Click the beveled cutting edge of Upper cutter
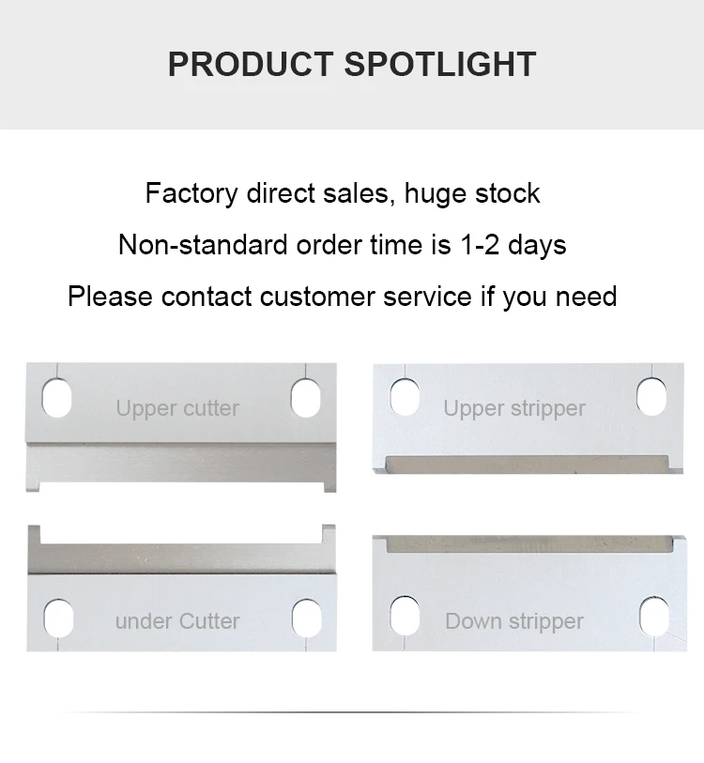The height and width of the screenshot is (763, 704). [x=181, y=463]
